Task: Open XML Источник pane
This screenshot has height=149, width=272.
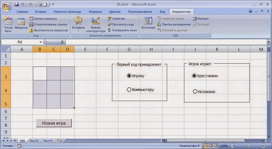Action: (148, 23)
